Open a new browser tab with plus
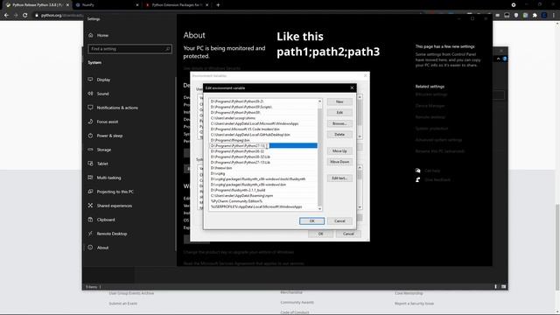This screenshot has height=315, width=560. tap(218, 5)
